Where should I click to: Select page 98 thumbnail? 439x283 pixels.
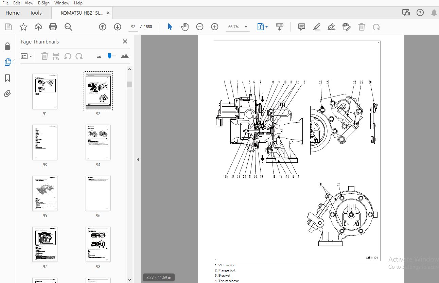[x=98, y=244]
